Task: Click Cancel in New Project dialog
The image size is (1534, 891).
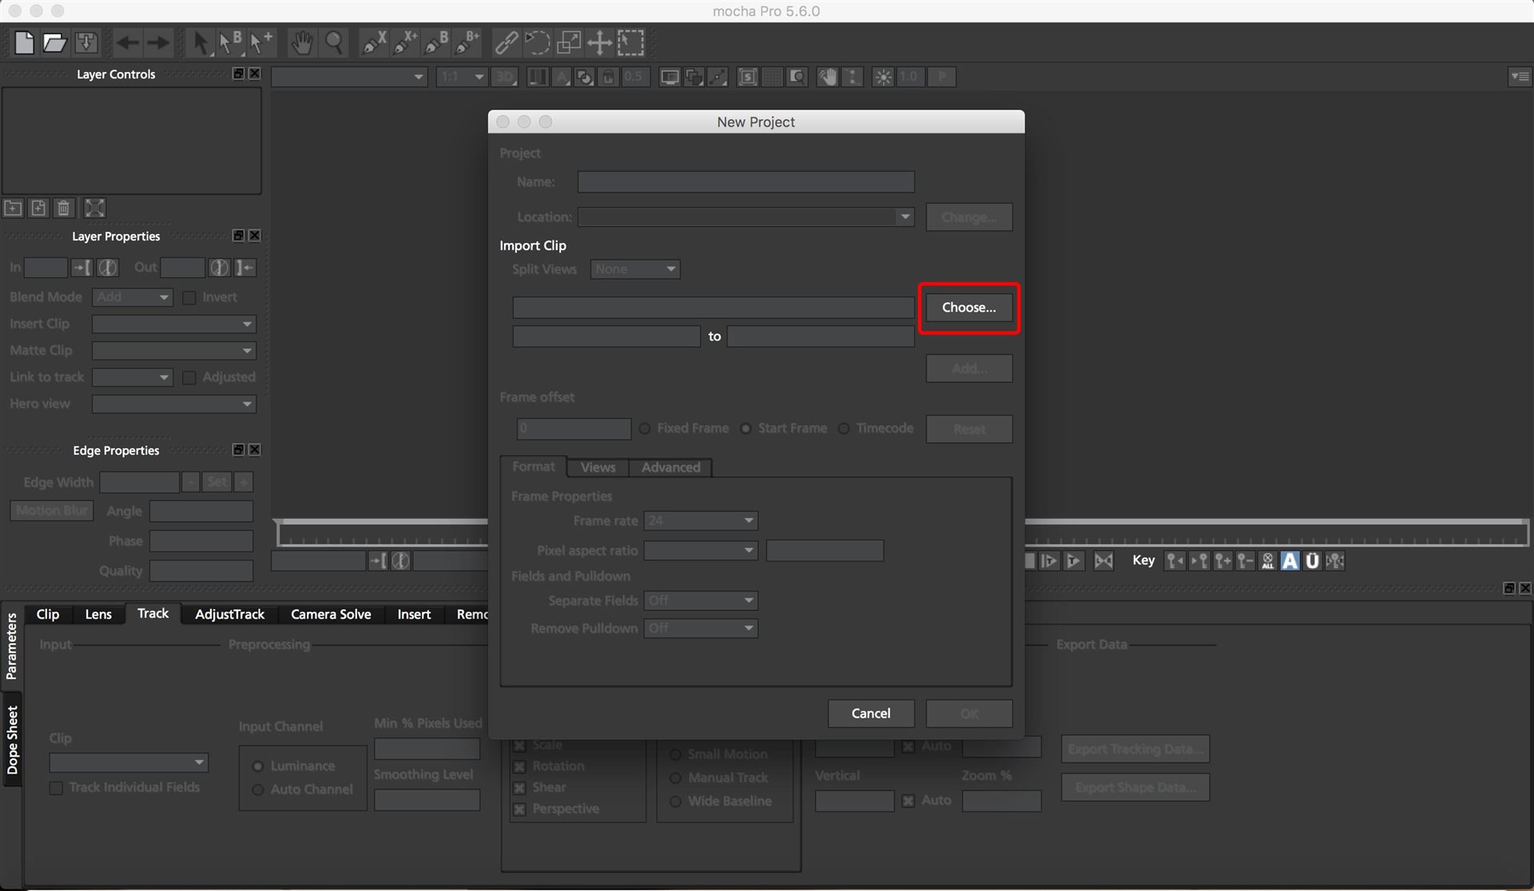Action: click(x=871, y=714)
